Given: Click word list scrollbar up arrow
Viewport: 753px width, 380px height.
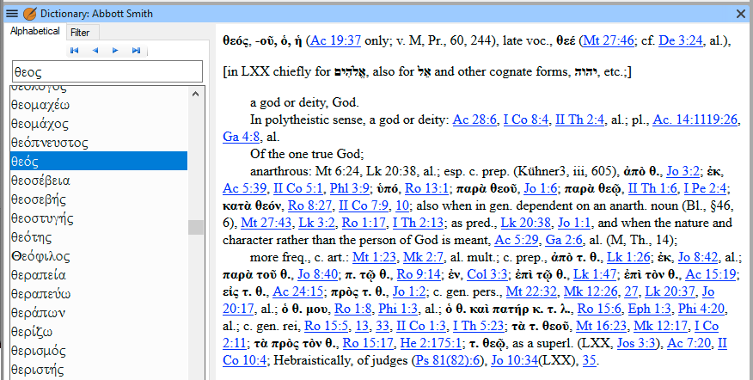Looking at the screenshot, I should 195,94.
